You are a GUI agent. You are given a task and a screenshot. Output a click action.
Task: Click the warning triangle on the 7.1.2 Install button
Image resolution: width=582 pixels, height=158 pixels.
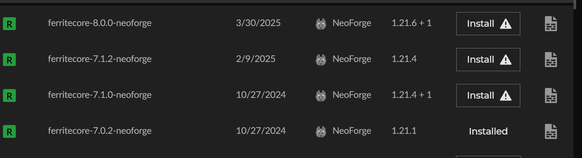tap(506, 60)
